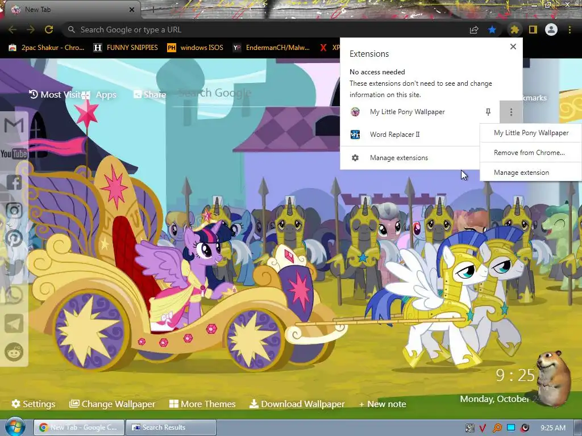Screen dimensions: 582x436
Task: Toggle the side panel icon
Action: point(533,30)
